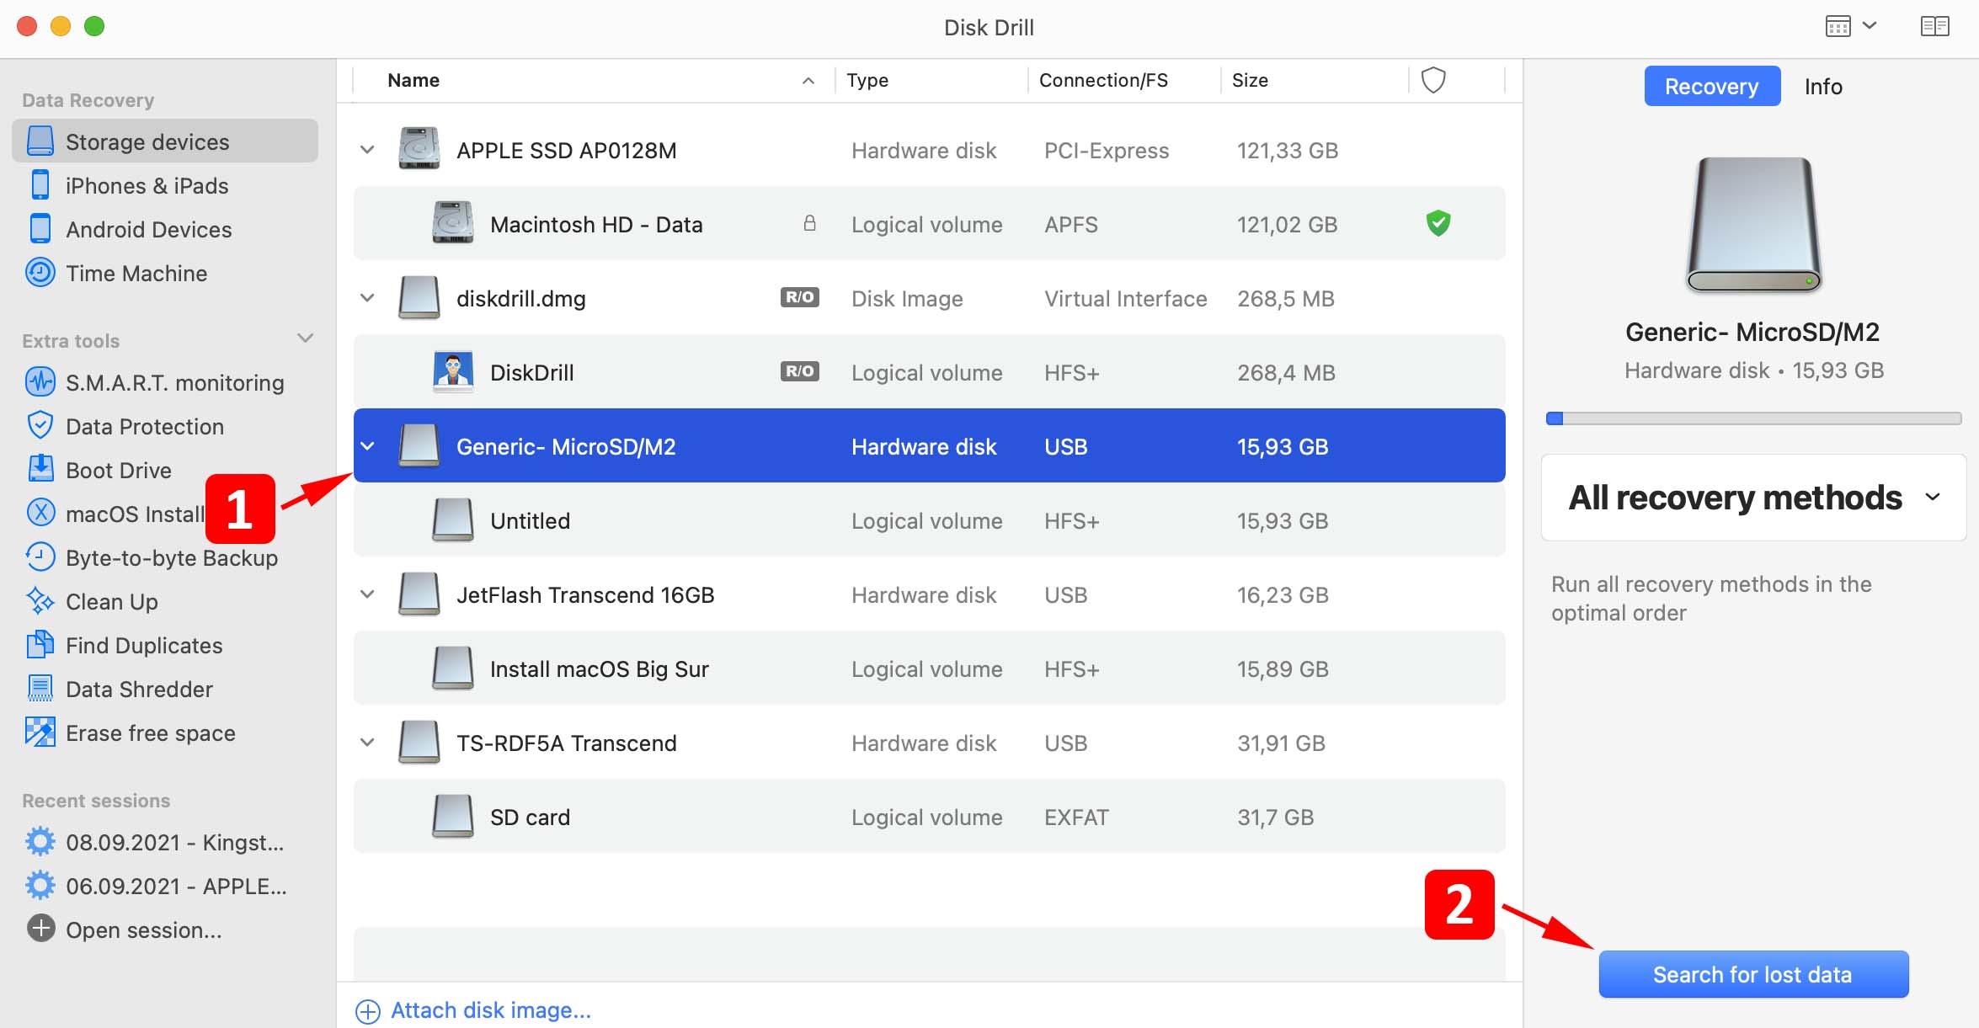Select the Android Devices icon

tap(40, 229)
